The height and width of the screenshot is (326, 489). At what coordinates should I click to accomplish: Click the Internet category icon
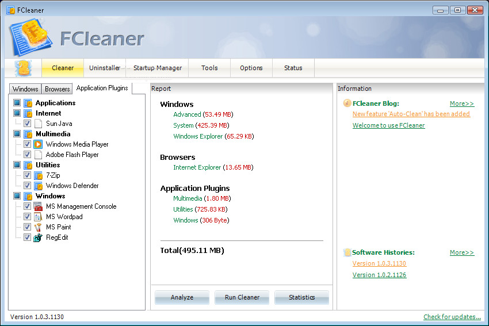(x=28, y=113)
